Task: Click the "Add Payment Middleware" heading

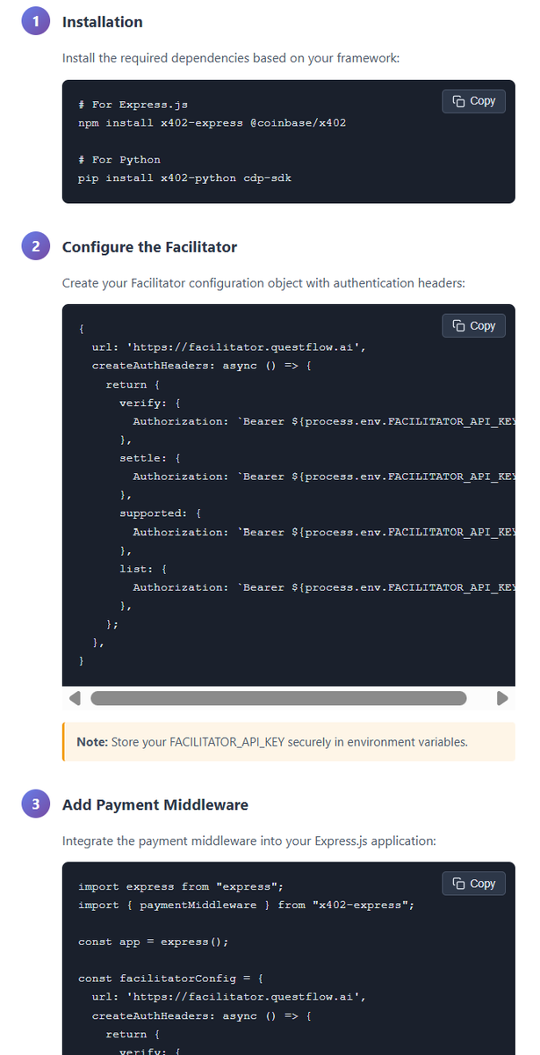Action: click(x=155, y=804)
